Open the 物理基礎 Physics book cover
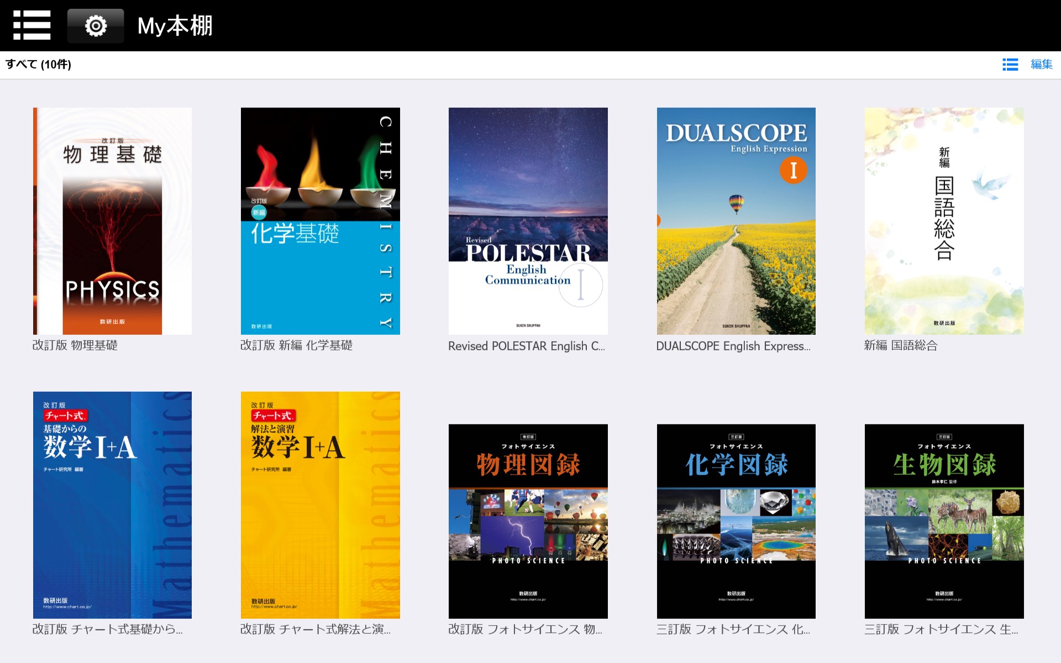This screenshot has width=1061, height=663. (112, 221)
